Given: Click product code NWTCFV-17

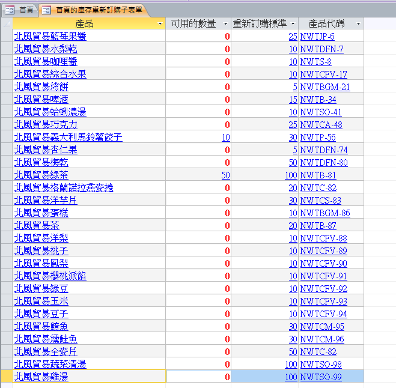Looking at the screenshot, I should 323,74.
